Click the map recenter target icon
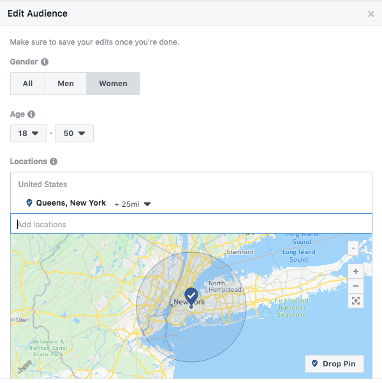382x383 pixels. coord(356,301)
